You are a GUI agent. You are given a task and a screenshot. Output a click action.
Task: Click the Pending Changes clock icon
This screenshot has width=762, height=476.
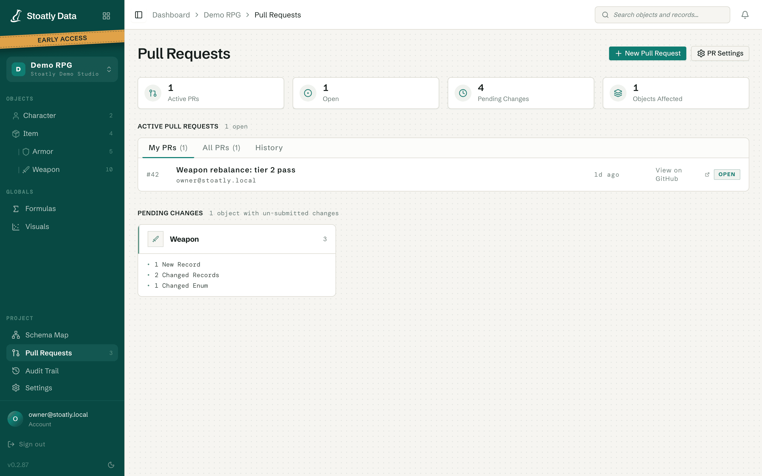pos(463,93)
